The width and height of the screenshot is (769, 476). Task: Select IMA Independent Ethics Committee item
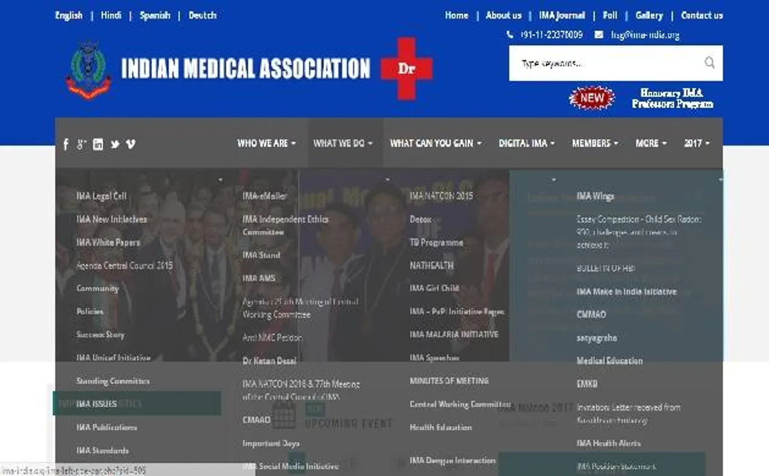tap(285, 225)
